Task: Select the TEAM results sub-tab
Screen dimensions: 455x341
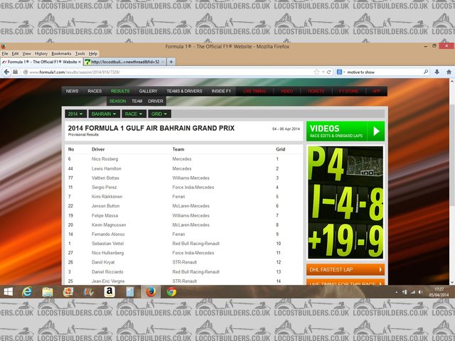Action: (x=137, y=101)
